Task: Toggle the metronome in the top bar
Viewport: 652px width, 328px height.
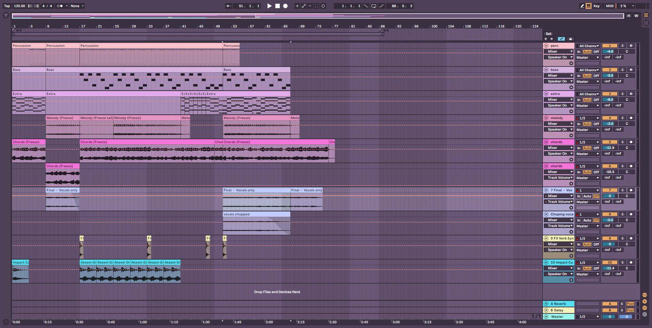Action: pyautogui.click(x=60, y=6)
